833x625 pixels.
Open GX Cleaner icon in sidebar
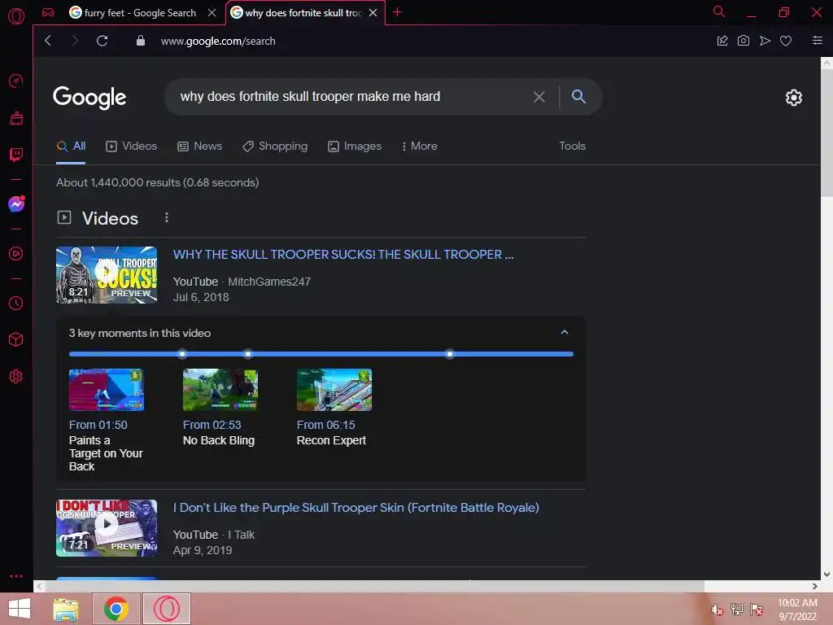click(x=16, y=118)
